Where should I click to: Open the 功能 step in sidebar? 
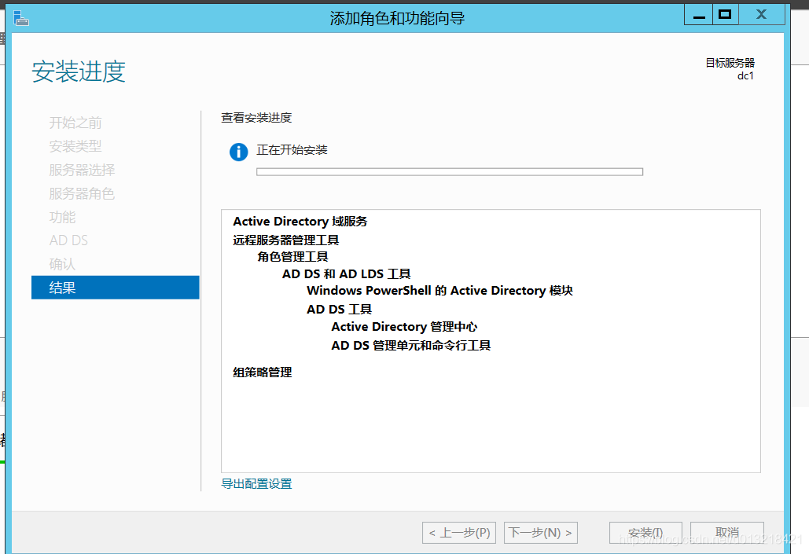(x=62, y=217)
